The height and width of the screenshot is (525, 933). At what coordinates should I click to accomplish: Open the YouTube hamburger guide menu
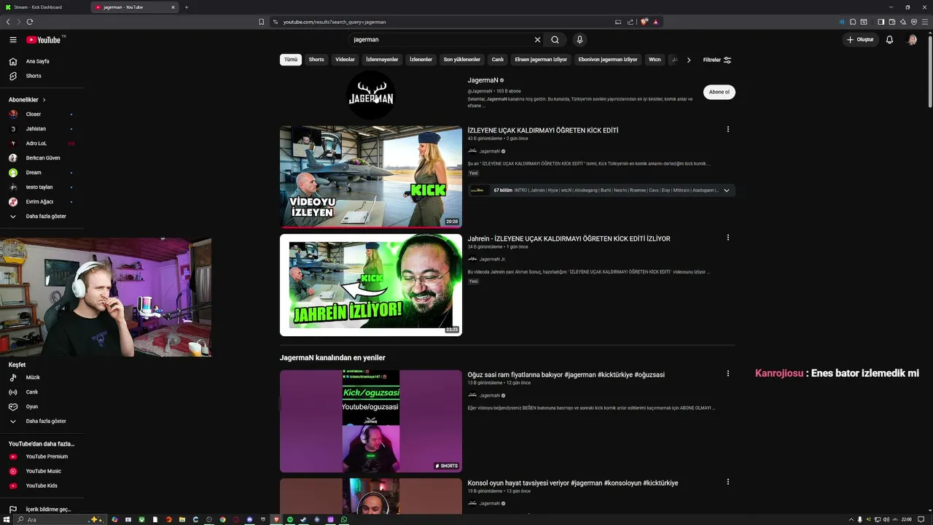click(13, 39)
